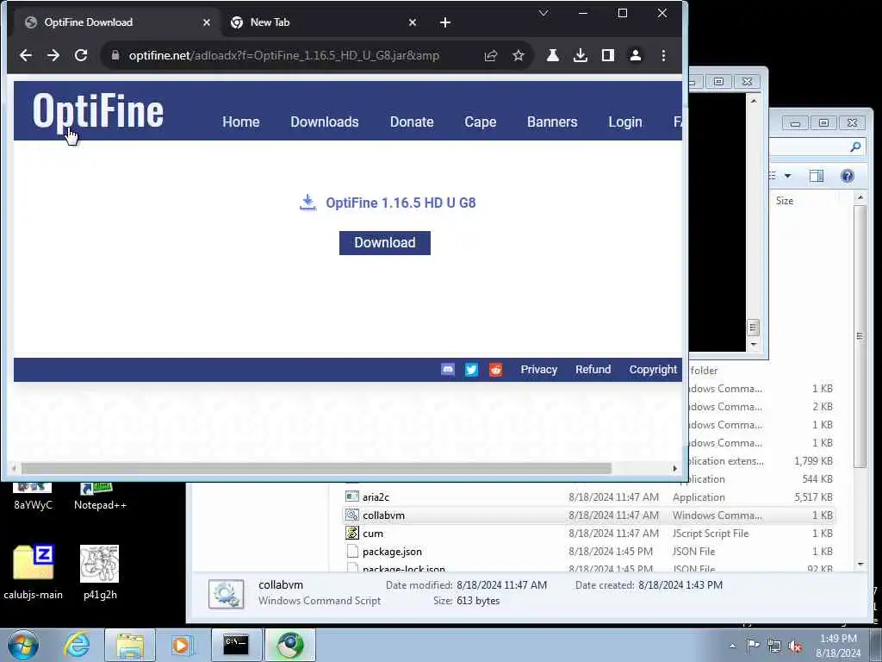Click the browser horizontal scrollbar
Screen dimensions: 882x662
(315, 468)
